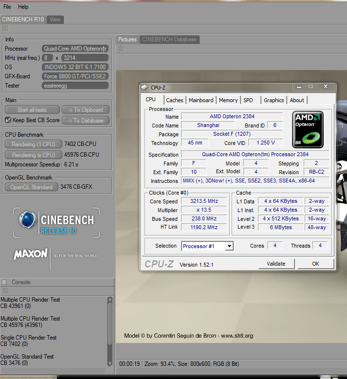Click the OpenGL Standard benchmark button
This screenshot has width=347, height=379.
[31, 187]
